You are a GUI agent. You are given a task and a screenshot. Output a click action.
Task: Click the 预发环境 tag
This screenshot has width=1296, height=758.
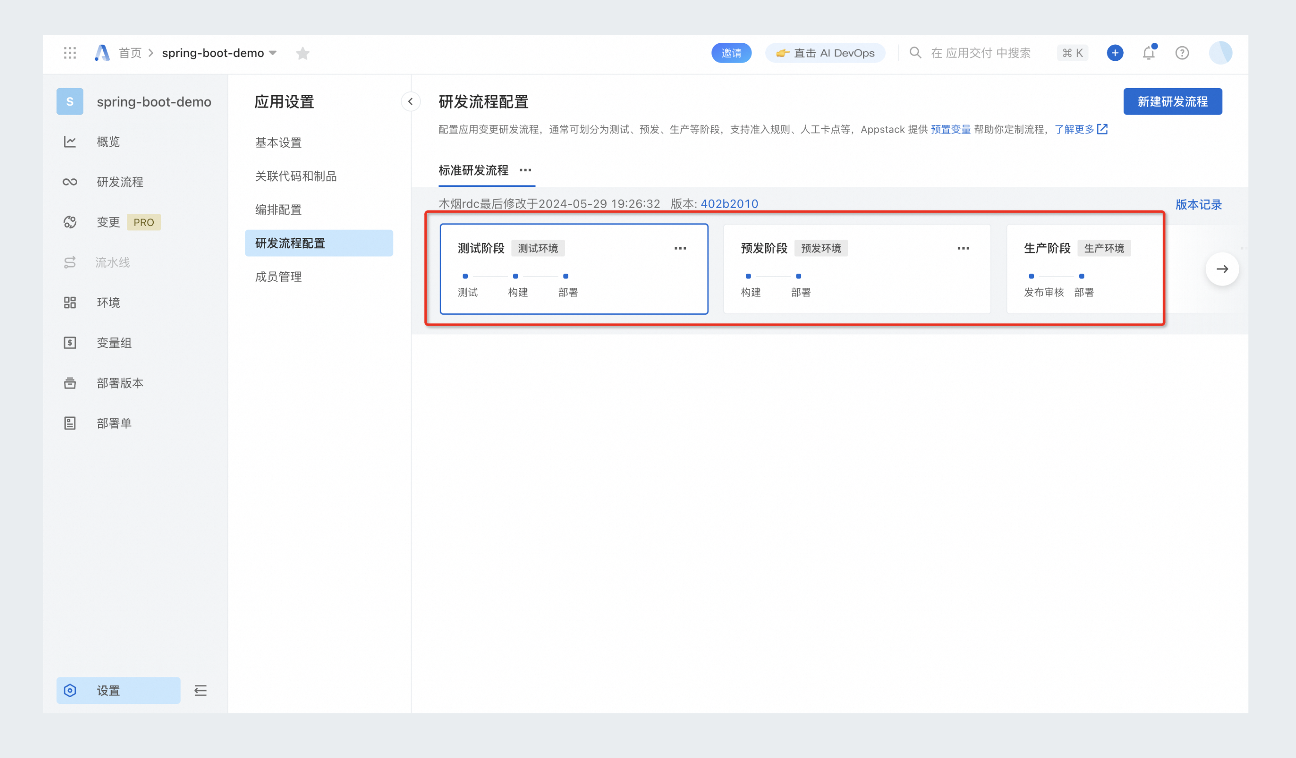(821, 248)
